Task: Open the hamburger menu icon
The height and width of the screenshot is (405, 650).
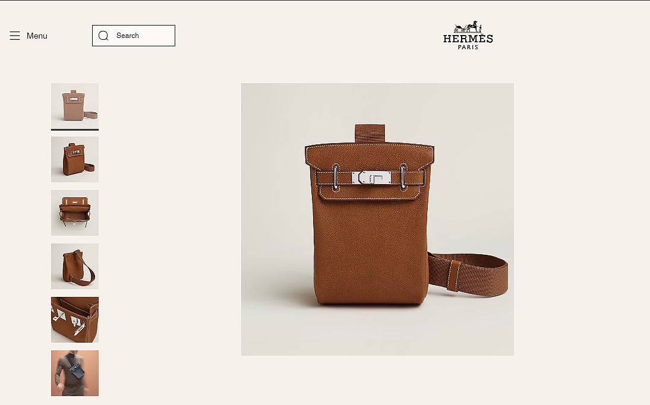Action: (15, 36)
